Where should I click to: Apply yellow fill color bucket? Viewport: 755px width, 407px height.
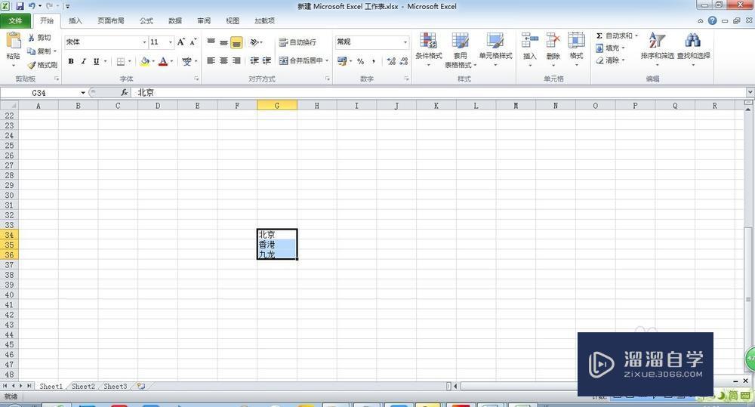[x=144, y=61]
